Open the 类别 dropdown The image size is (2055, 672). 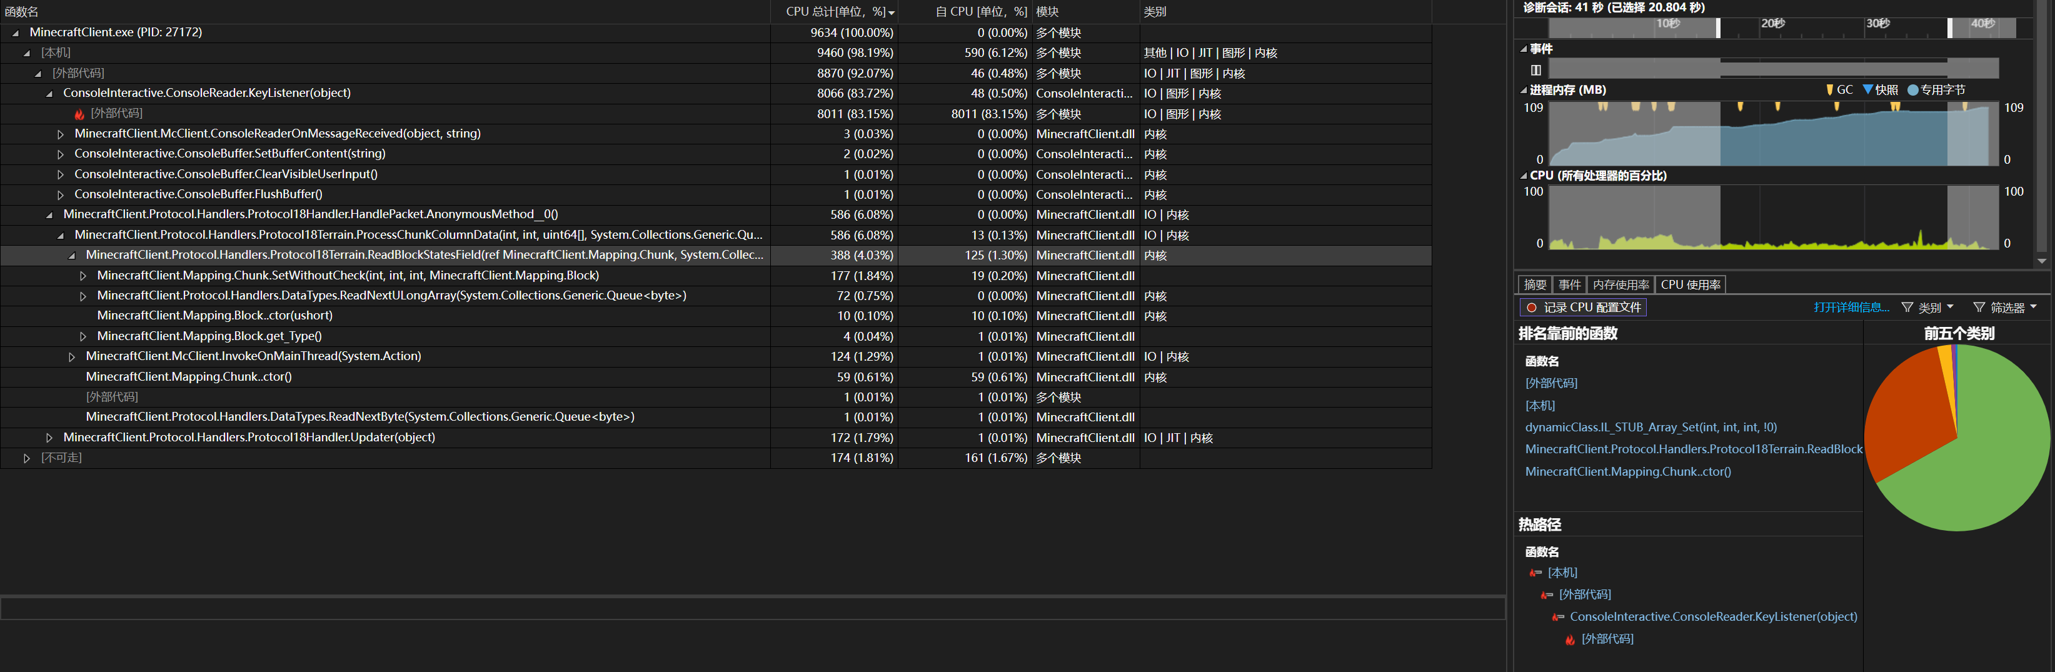click(1936, 308)
